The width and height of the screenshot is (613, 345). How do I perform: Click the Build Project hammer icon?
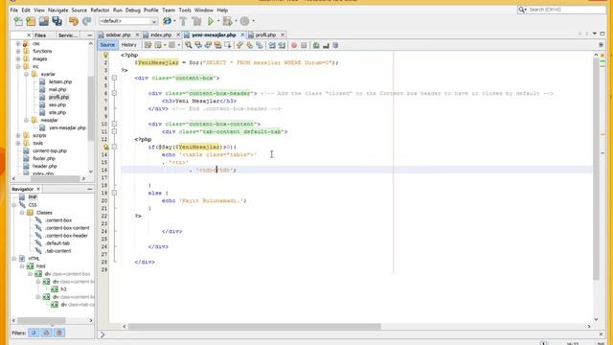click(183, 21)
